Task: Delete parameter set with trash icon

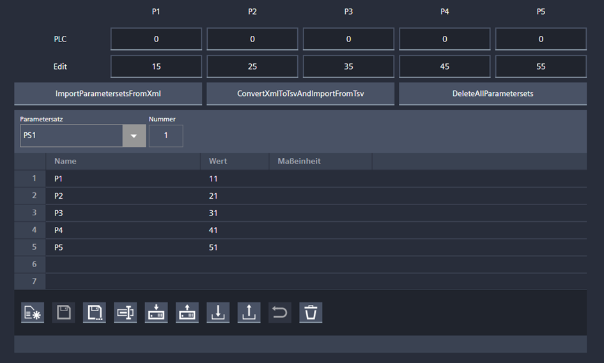Action: [311, 313]
